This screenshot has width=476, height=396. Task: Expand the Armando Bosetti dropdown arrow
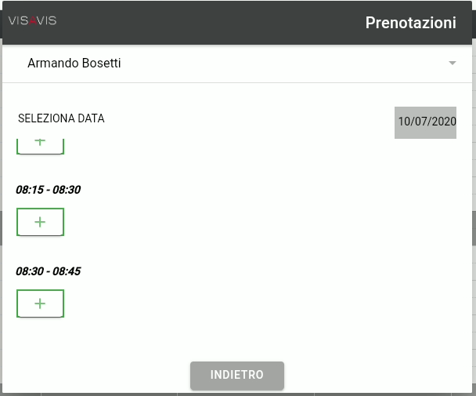point(453,63)
